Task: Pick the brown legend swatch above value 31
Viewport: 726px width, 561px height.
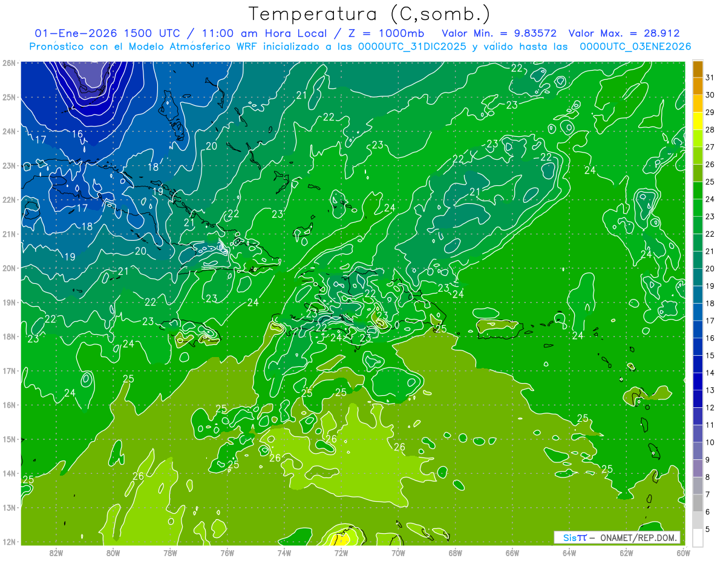Action: (698, 69)
